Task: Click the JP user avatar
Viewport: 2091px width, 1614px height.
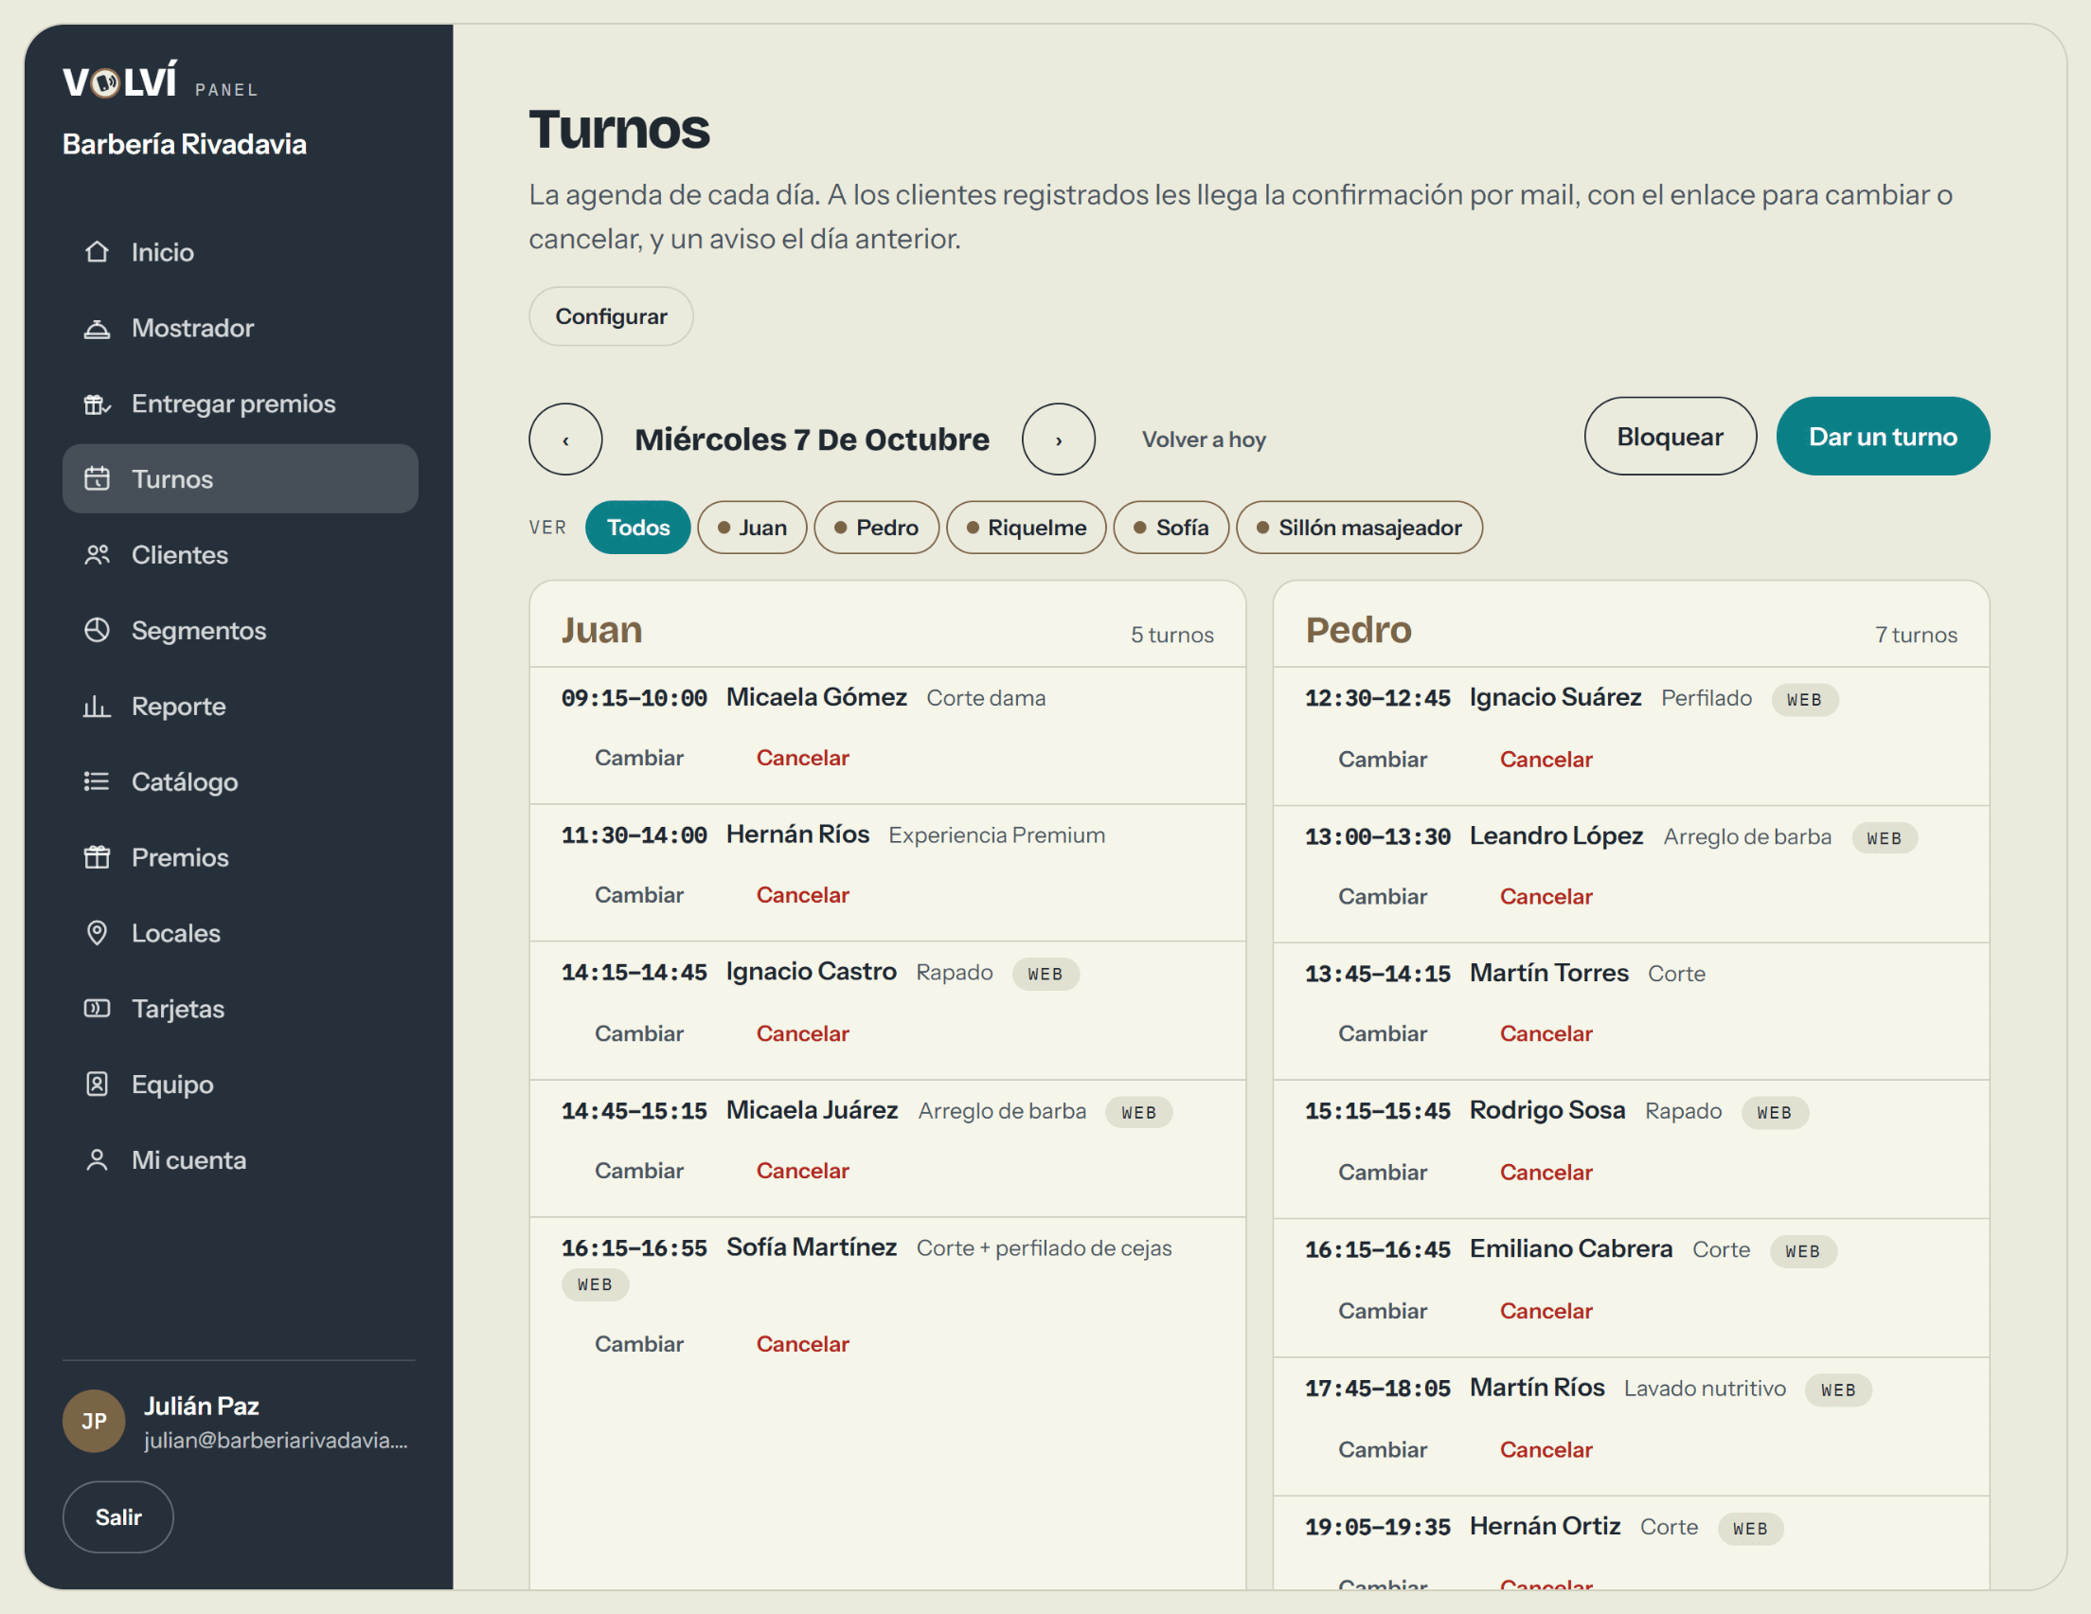Action: [94, 1422]
